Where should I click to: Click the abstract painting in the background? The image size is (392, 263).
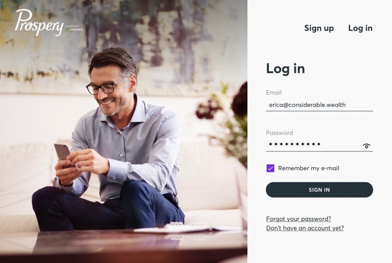point(124,46)
